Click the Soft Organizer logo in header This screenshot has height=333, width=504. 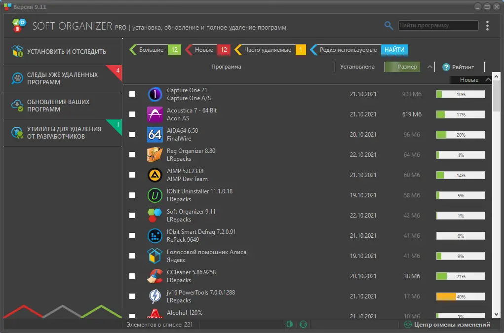[x=19, y=25]
